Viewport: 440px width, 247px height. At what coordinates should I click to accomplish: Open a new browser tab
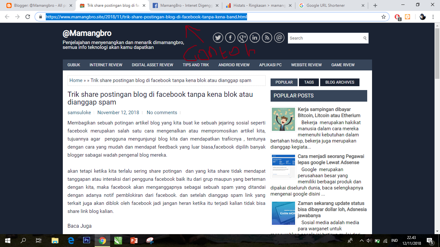tap(375, 5)
